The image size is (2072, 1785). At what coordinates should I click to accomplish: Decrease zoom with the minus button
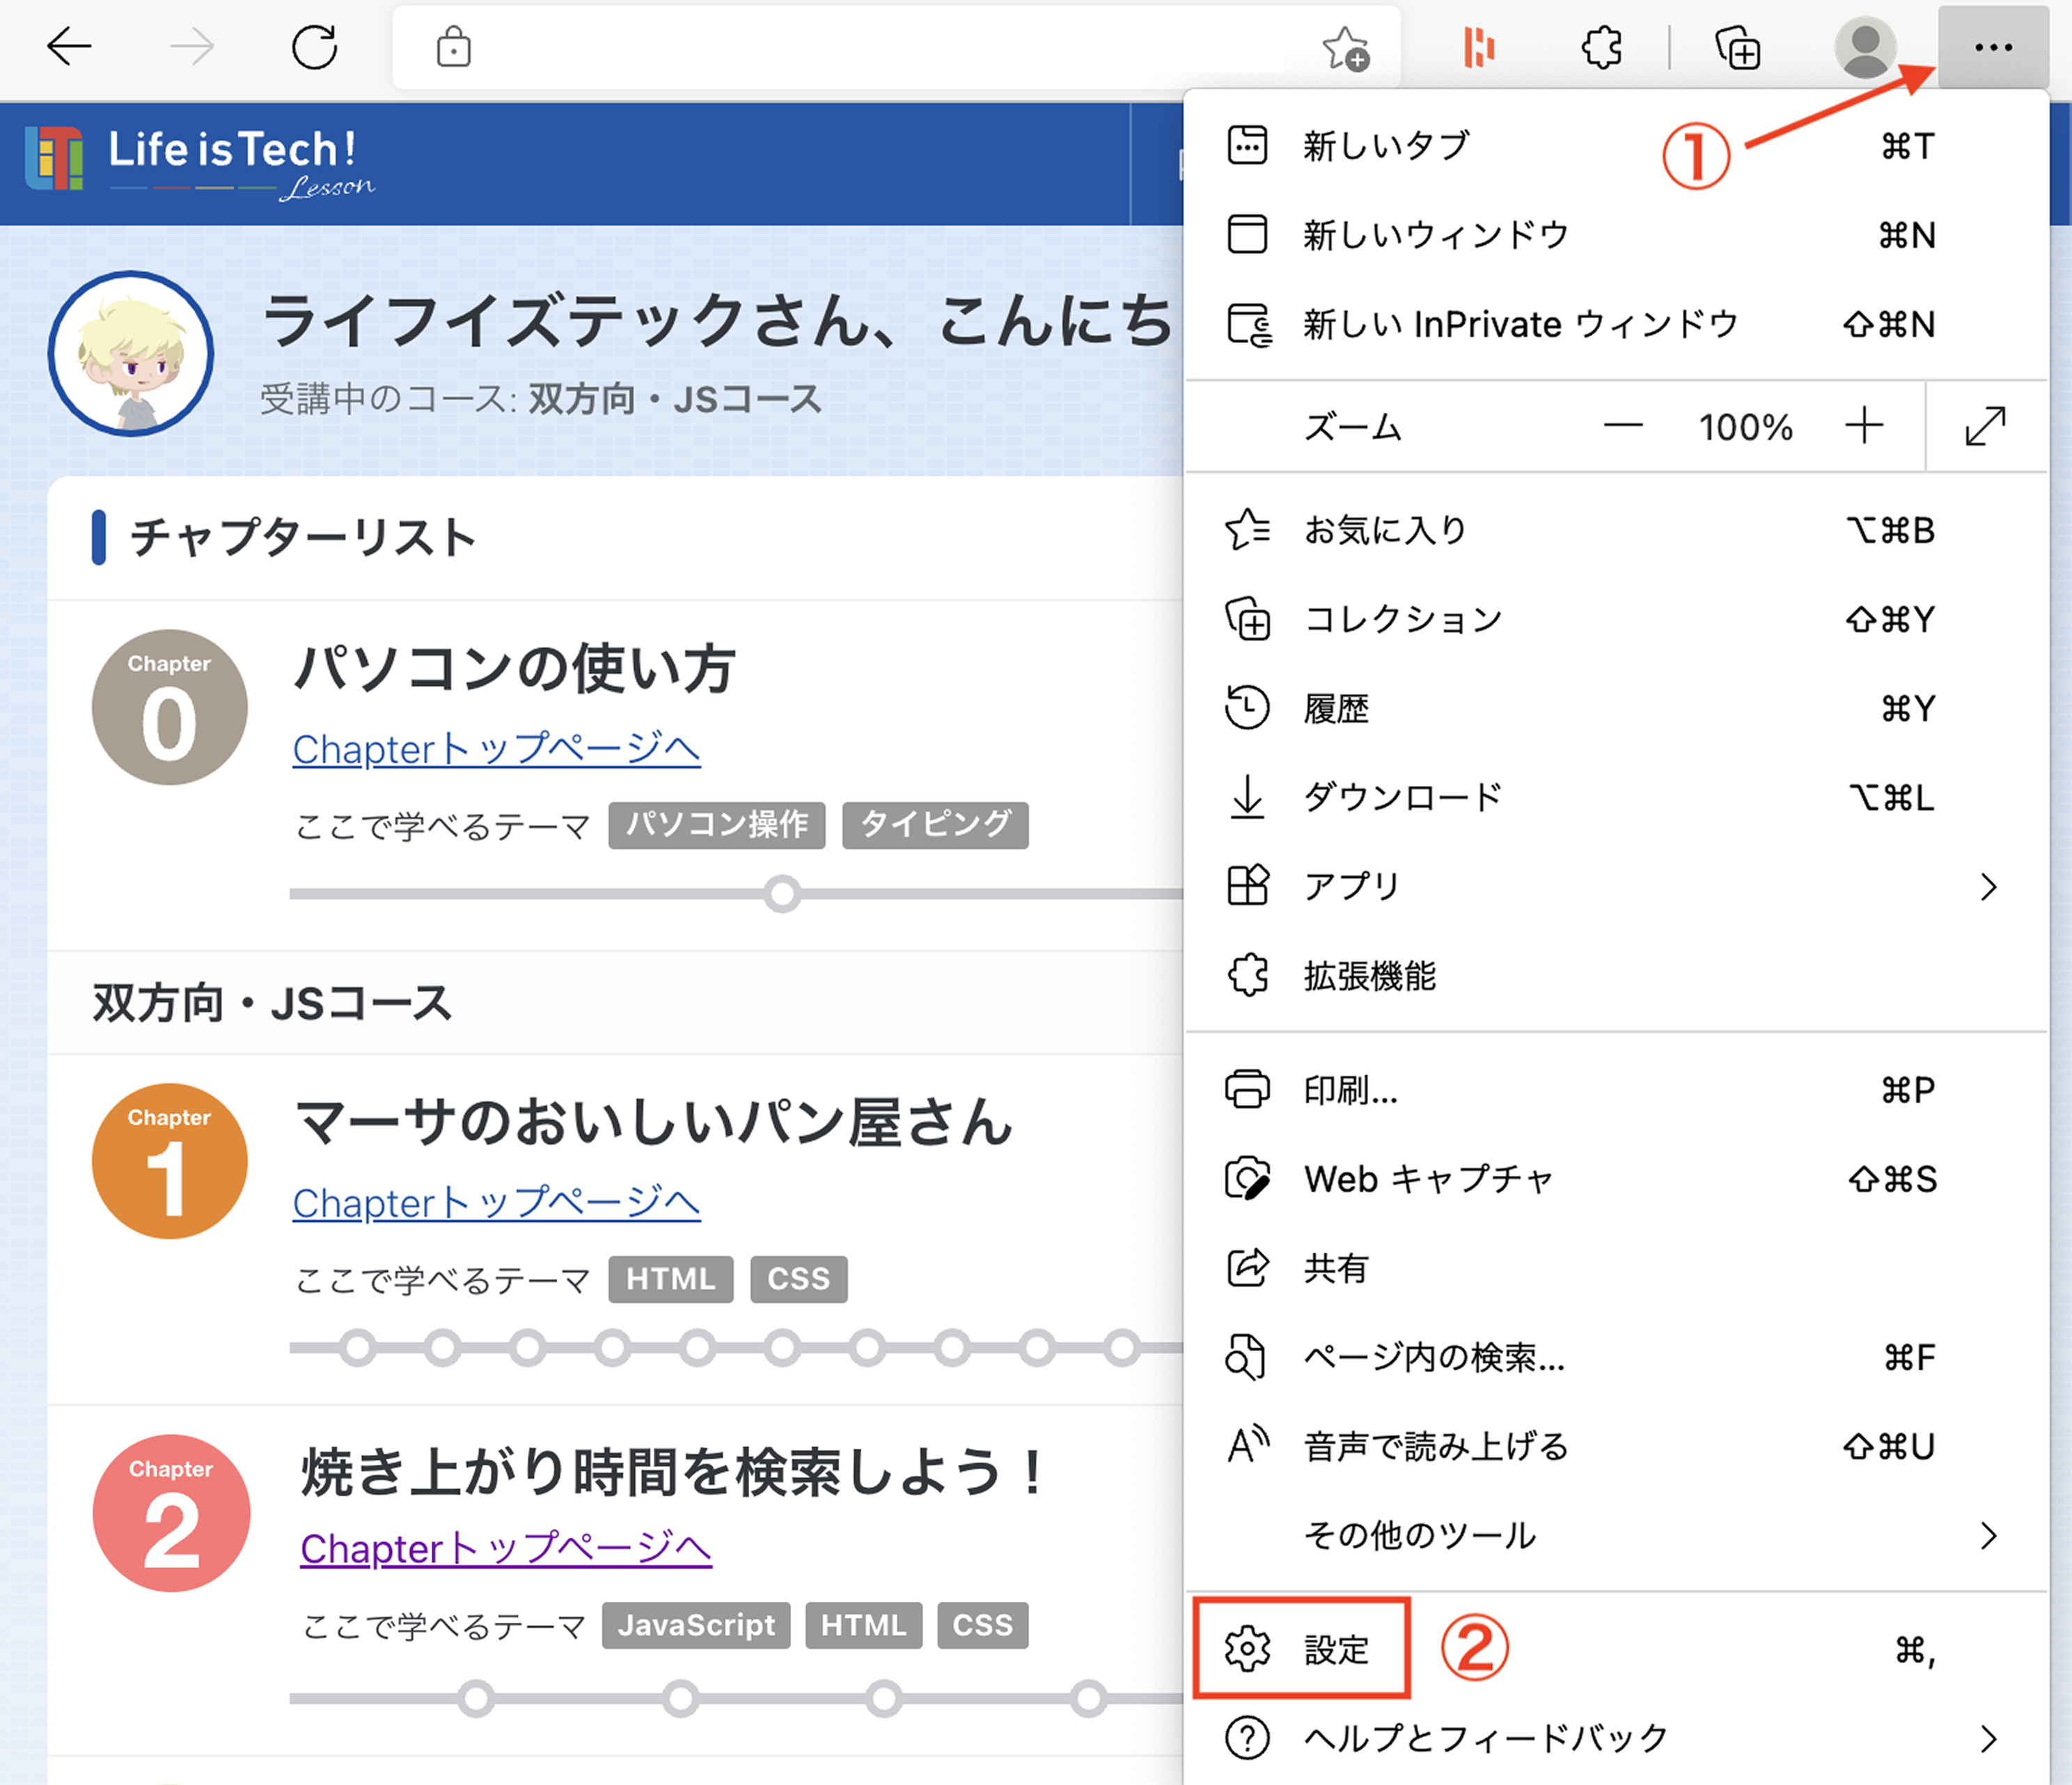(1623, 426)
